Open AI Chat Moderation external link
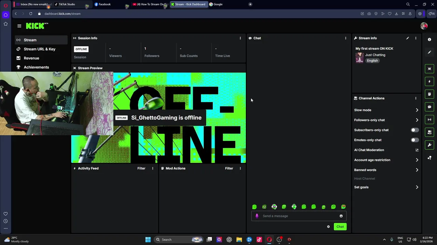Image resolution: width=437 pixels, height=245 pixels. click(417, 150)
